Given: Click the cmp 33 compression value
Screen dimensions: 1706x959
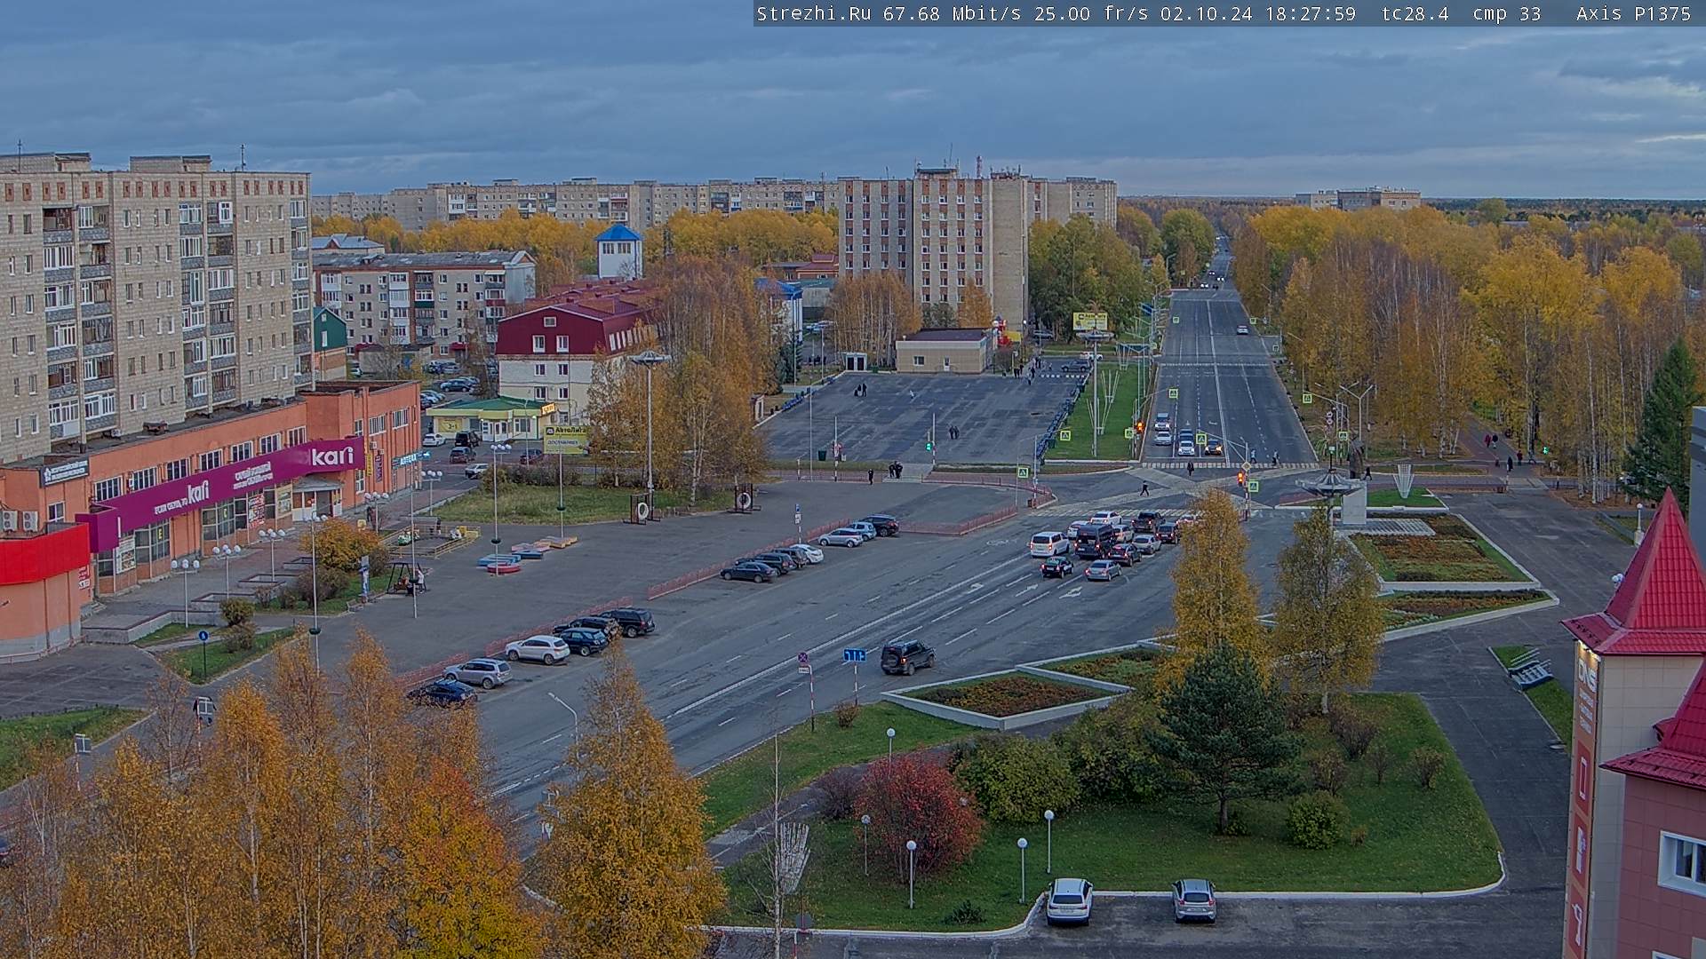Looking at the screenshot, I should tap(1506, 13).
